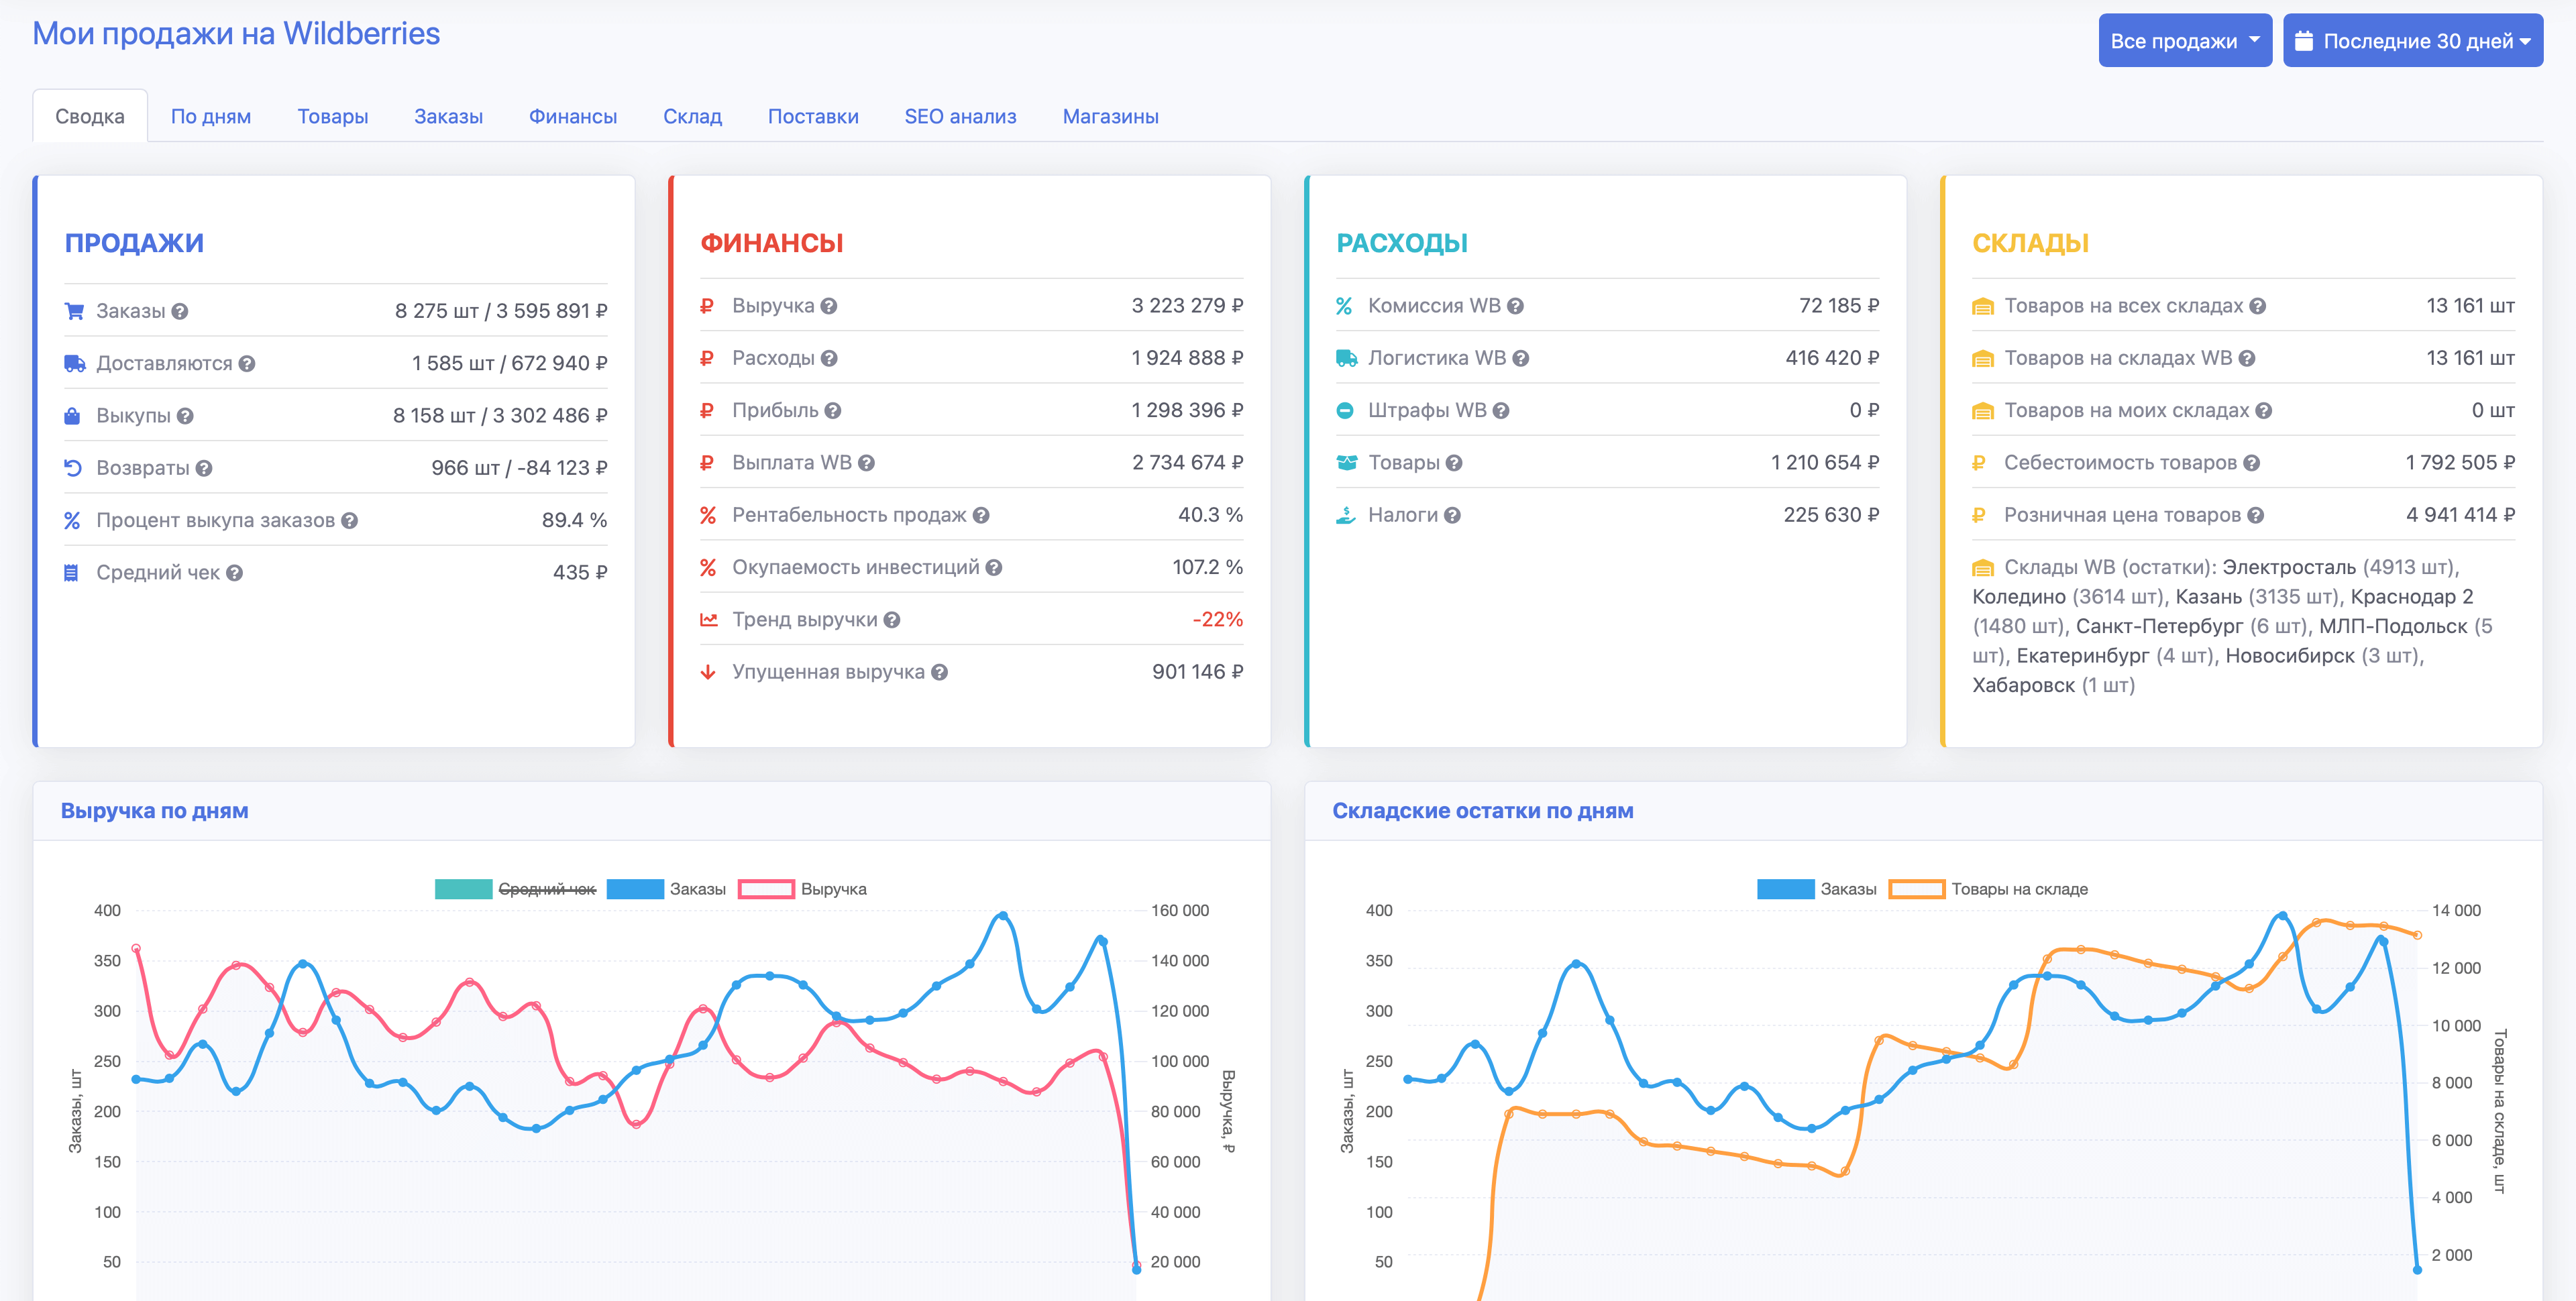
Task: Hide the Выручка line in the chart legend
Action: pyautogui.click(x=833, y=888)
